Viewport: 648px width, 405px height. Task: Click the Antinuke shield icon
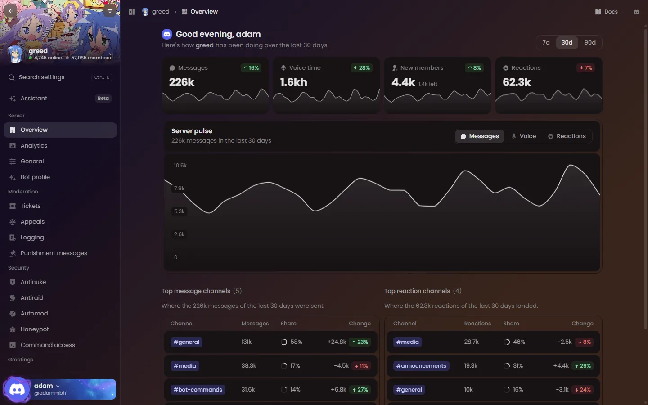click(x=13, y=282)
